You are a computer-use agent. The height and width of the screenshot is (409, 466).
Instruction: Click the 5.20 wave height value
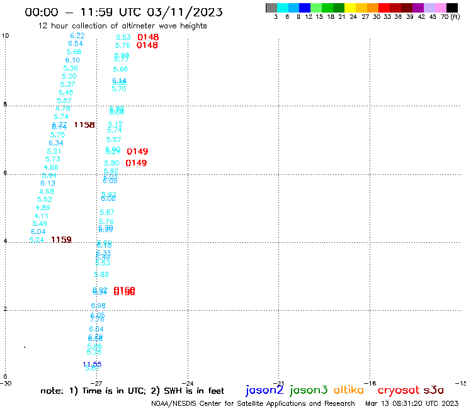(69, 76)
